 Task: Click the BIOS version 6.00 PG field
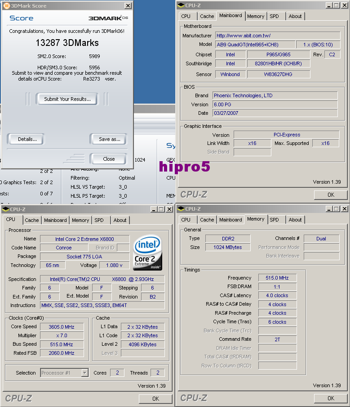pyautogui.click(x=275, y=104)
